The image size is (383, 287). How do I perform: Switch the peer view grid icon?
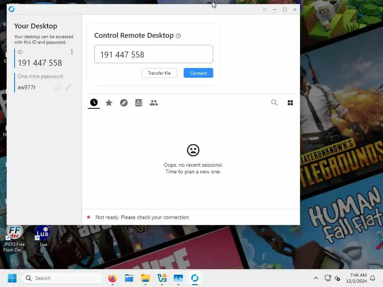290,103
